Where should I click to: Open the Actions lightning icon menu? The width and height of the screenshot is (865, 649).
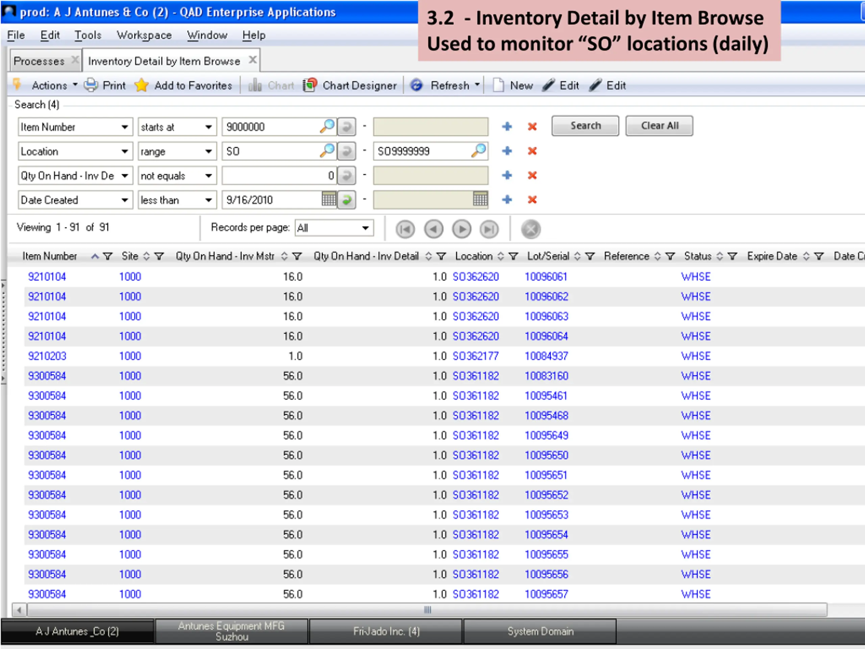tap(17, 85)
